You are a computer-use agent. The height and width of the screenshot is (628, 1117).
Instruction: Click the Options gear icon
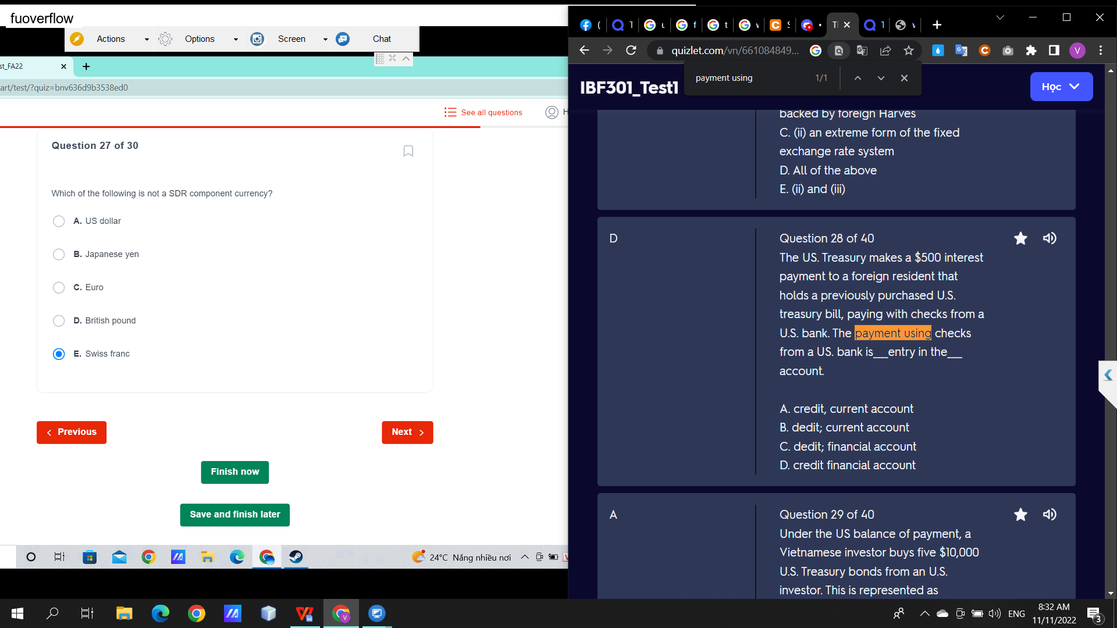click(x=165, y=39)
